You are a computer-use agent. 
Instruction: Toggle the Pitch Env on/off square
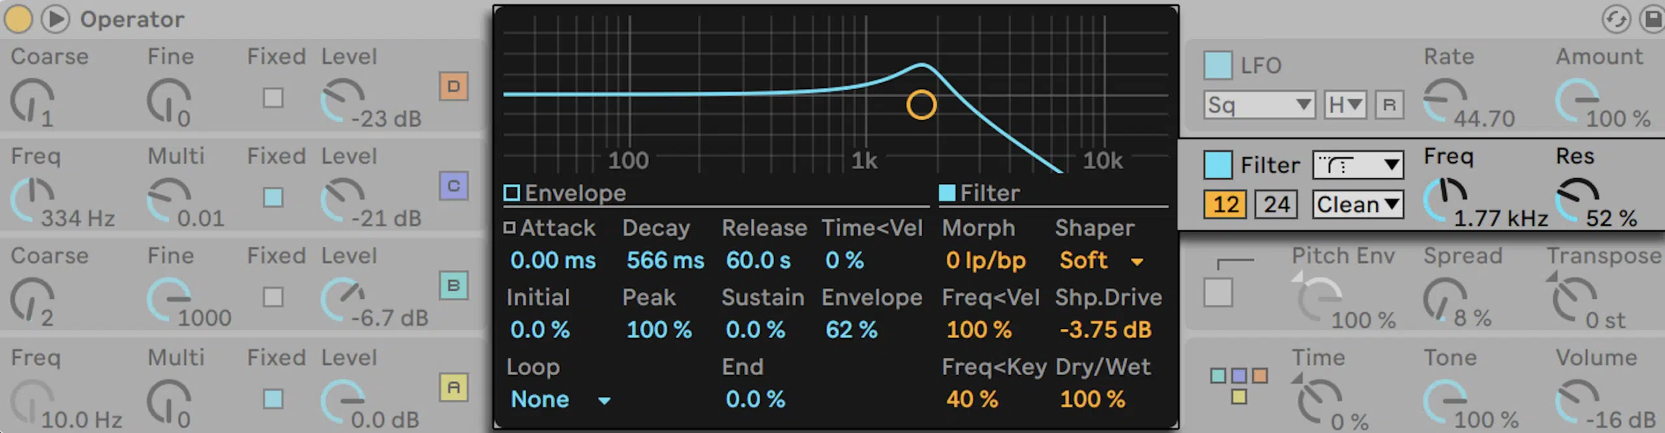[x=1218, y=293]
